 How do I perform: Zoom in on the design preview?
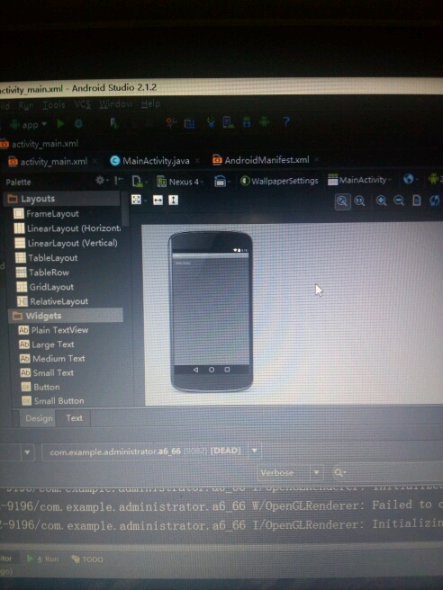(x=381, y=201)
